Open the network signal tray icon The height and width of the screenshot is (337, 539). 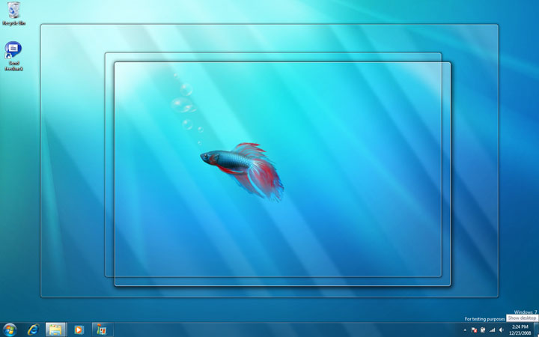coord(492,330)
